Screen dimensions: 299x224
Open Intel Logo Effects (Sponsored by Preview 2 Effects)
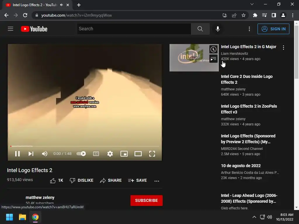pos(248,139)
